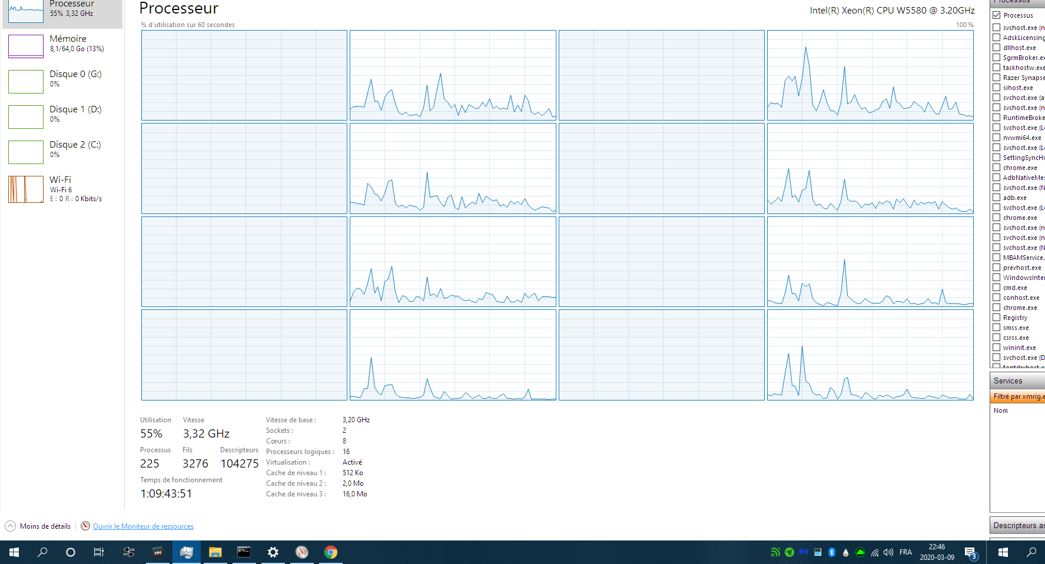Launch the command prompt taskbar icon
This screenshot has width=1045, height=564.
(x=244, y=552)
